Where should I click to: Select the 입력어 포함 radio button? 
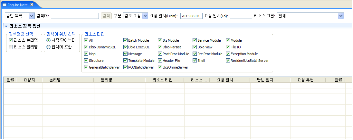49,47
